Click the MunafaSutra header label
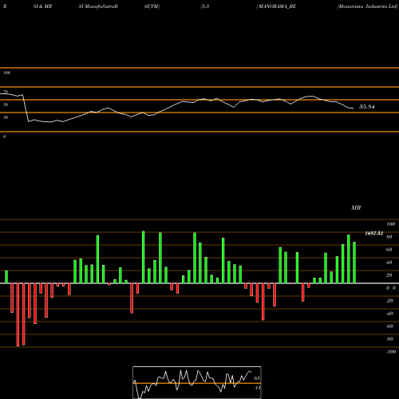 pyautogui.click(x=98, y=6)
